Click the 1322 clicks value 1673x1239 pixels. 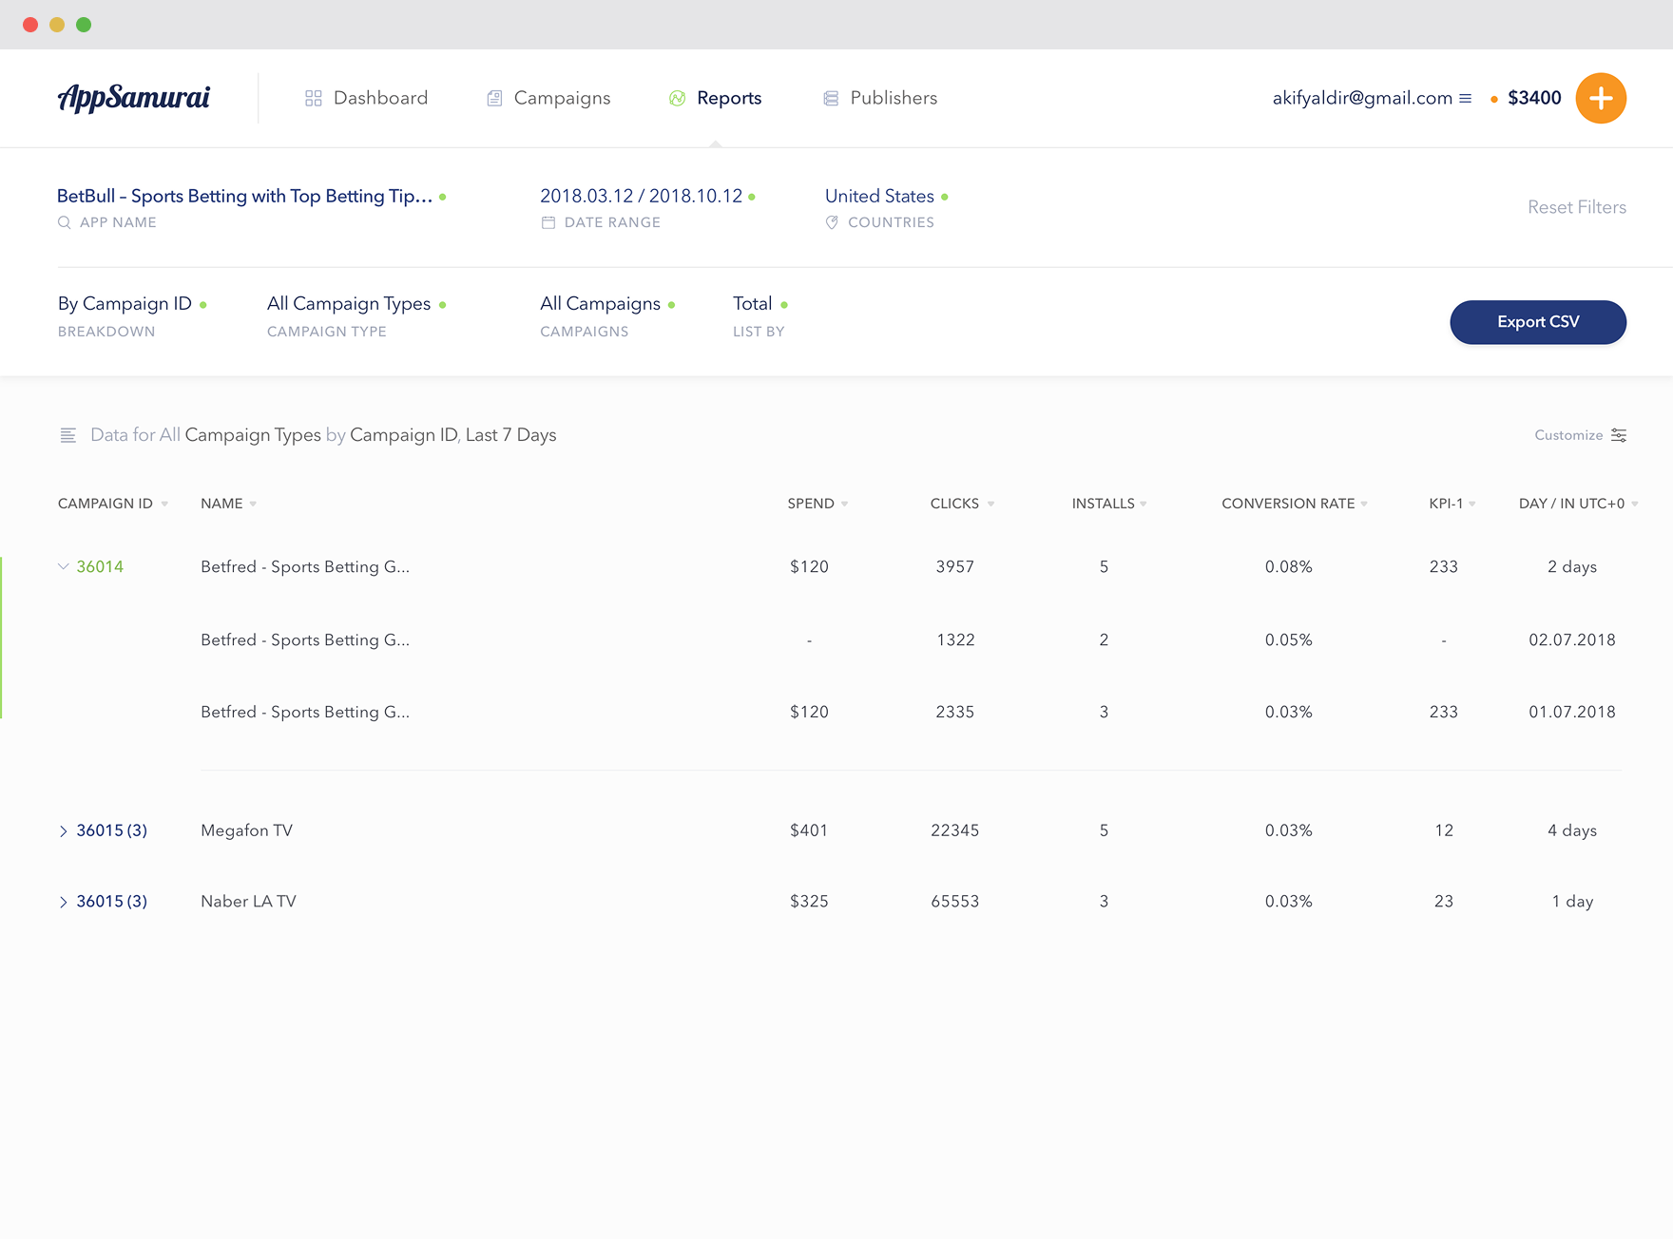[955, 639]
